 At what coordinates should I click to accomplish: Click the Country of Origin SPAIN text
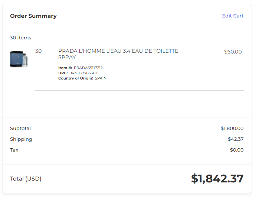82,78
